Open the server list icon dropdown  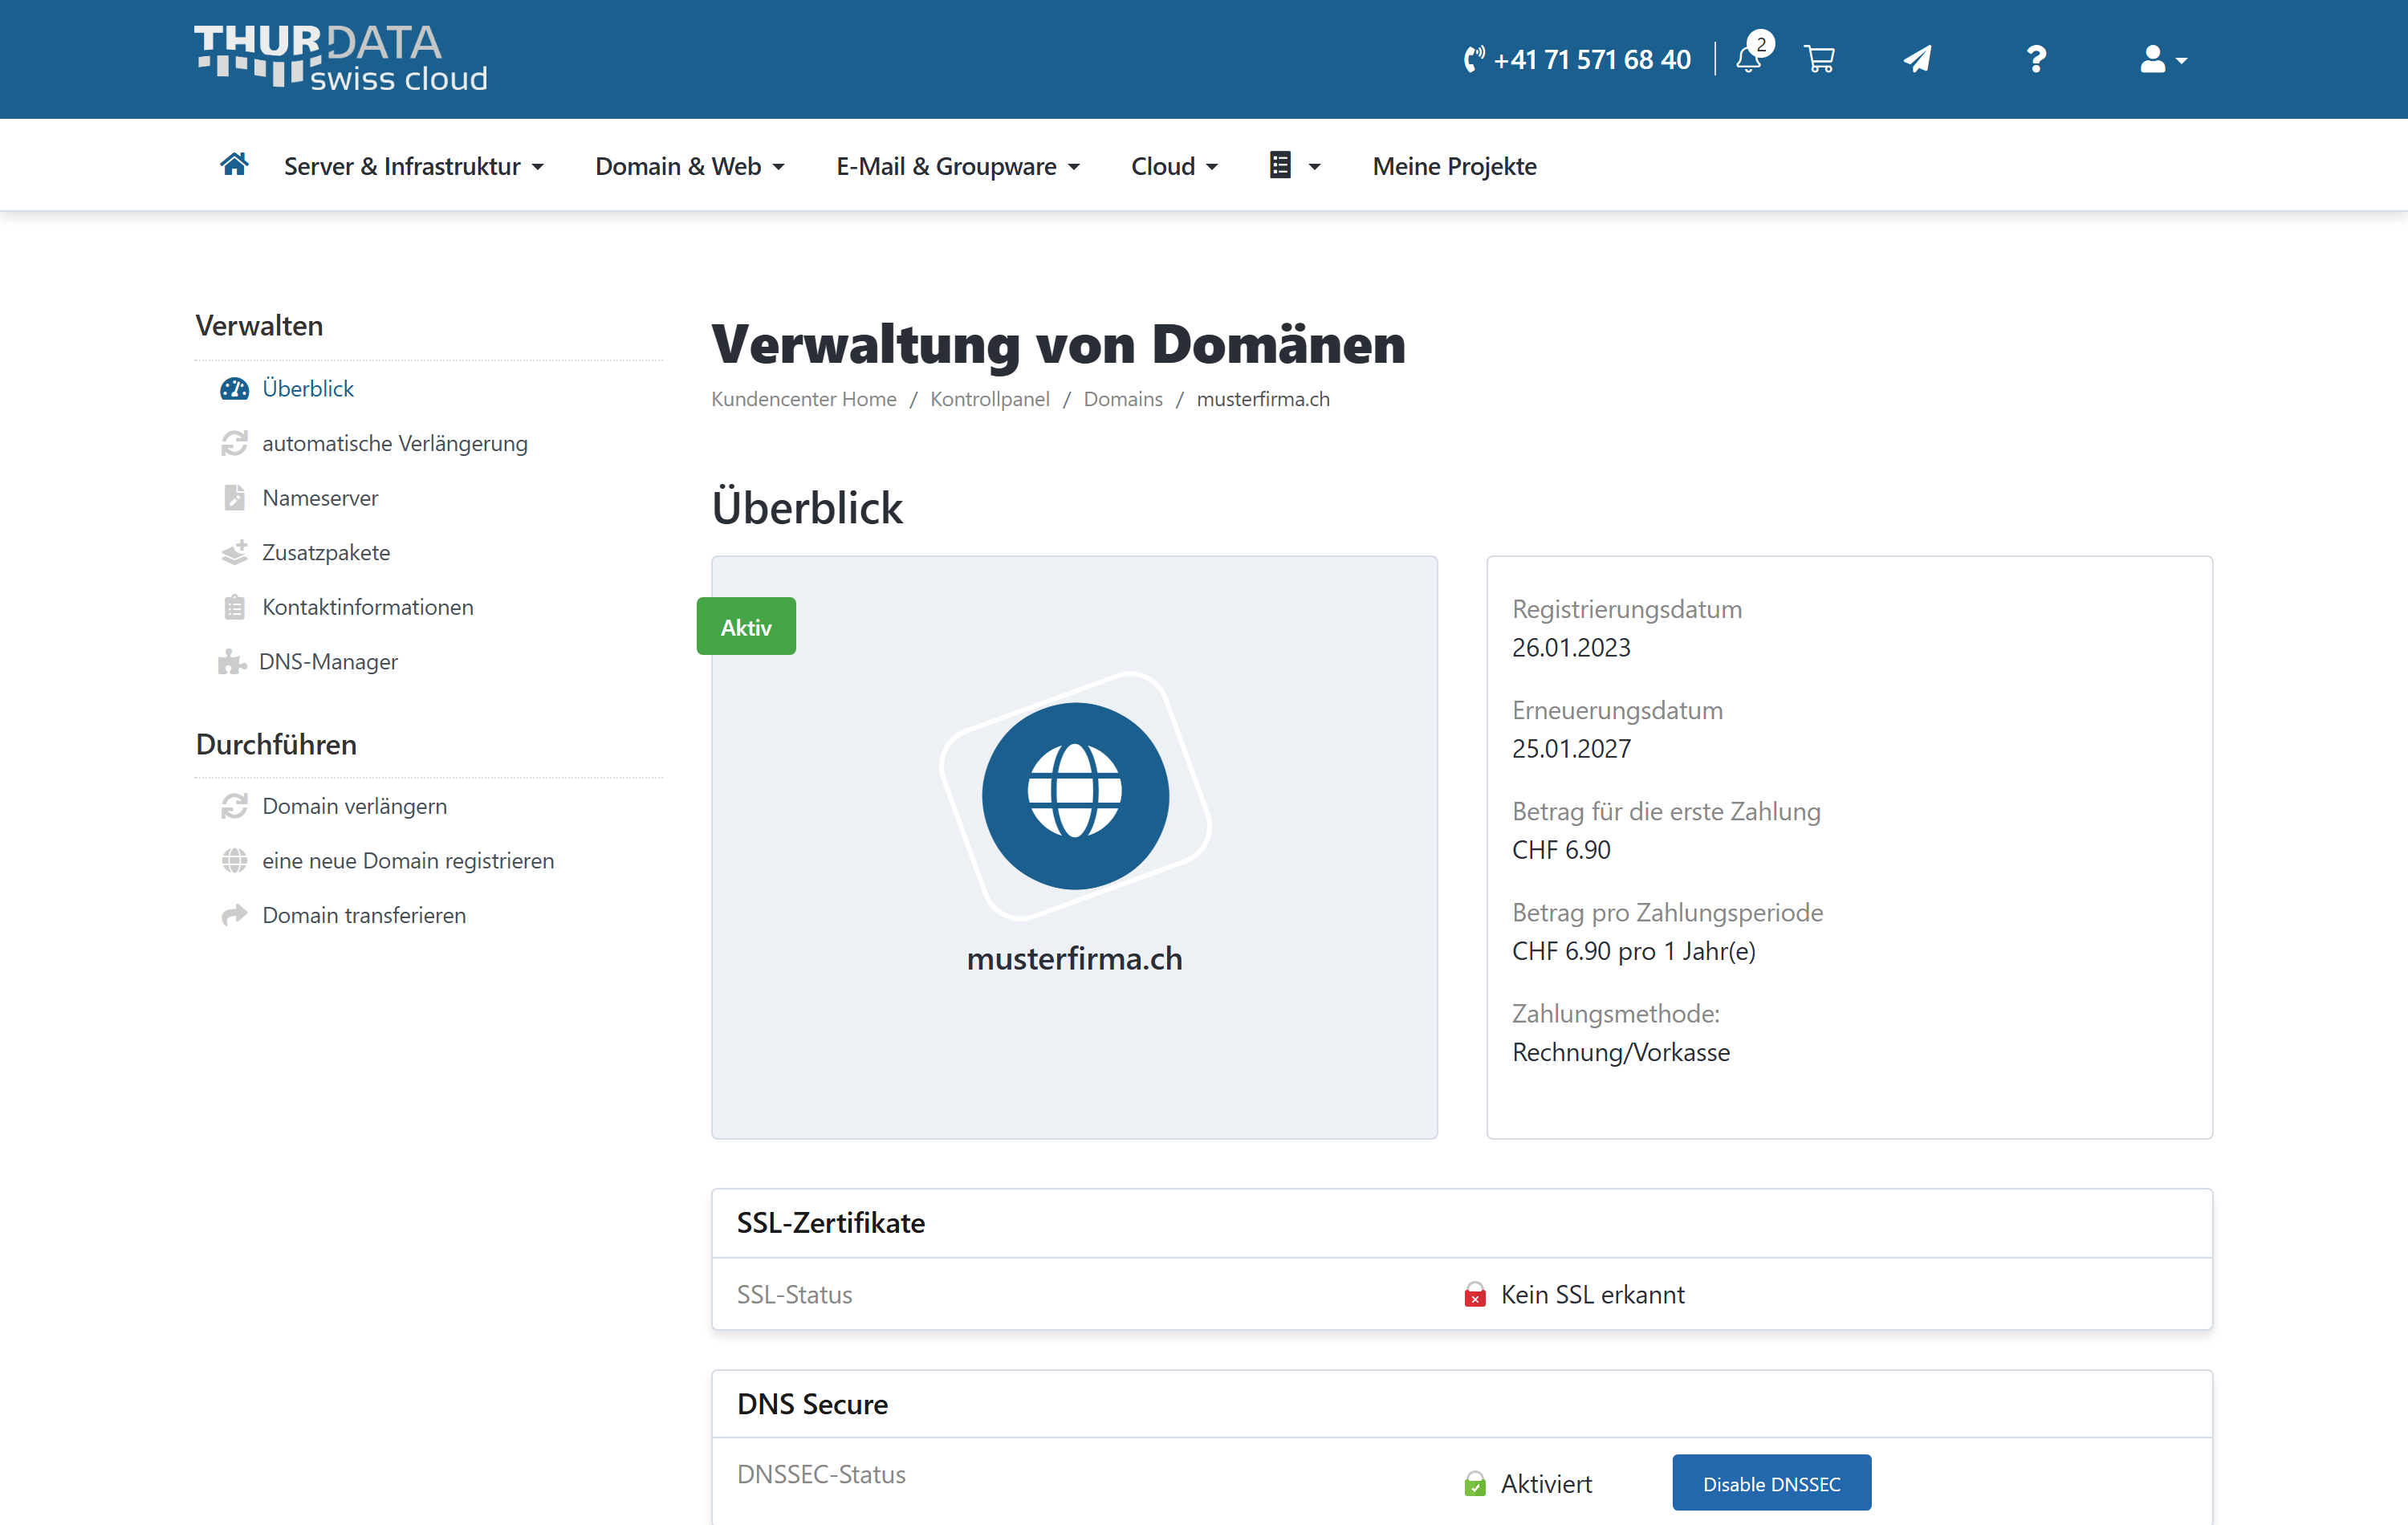click(x=1294, y=165)
